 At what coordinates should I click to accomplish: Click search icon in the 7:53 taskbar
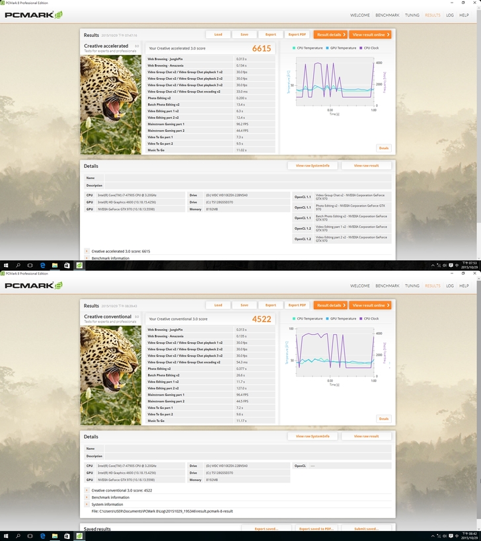pyautogui.click(x=18, y=266)
